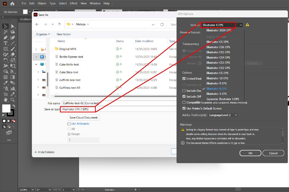Screen dimensions: 289x192
Task: Click the Illustrator Home icon
Action: click(x=13, y=4)
